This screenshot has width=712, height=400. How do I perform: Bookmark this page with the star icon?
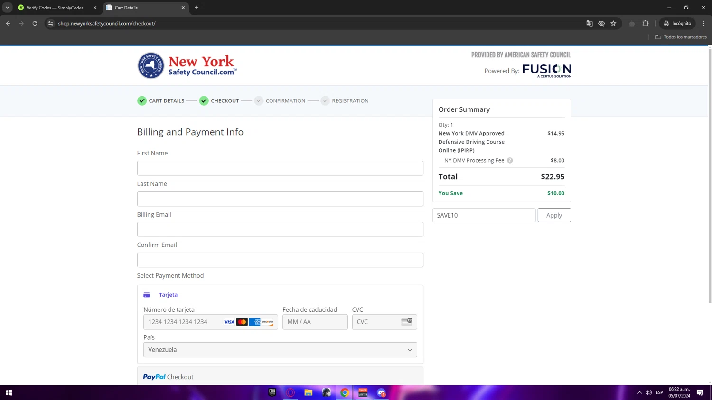(613, 23)
